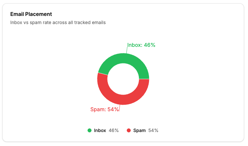Click the left-side seam between donut segments

pyautogui.click(x=103, y=74)
